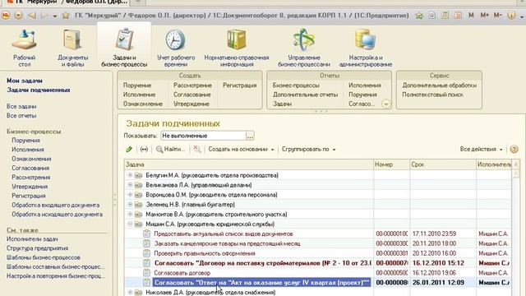Click the M- memory button
This screenshot has height=296, width=526.
tap(498, 16)
